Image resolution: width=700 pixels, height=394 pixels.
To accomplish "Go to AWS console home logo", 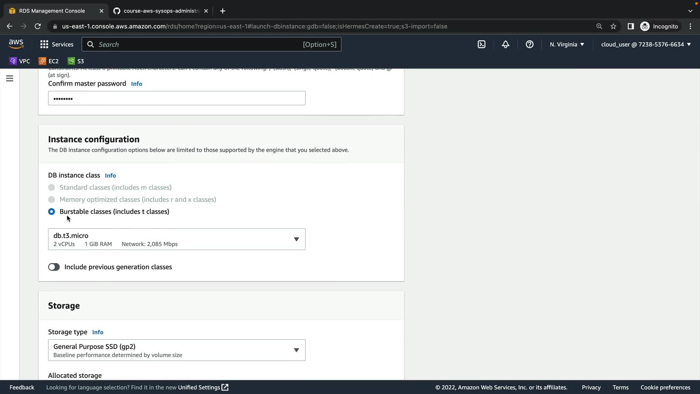I will coord(16,44).
